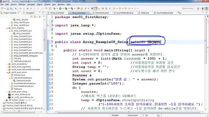Maximize the editor area icon

click(x=206, y=13)
